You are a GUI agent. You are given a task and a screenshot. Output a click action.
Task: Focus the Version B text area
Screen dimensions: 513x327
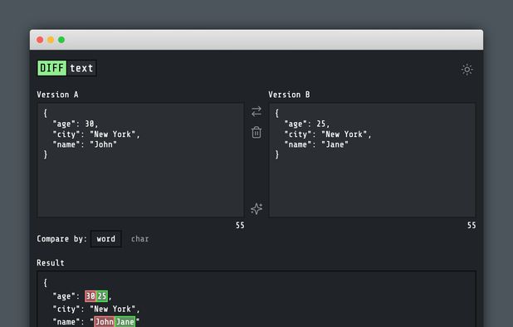[x=373, y=160]
